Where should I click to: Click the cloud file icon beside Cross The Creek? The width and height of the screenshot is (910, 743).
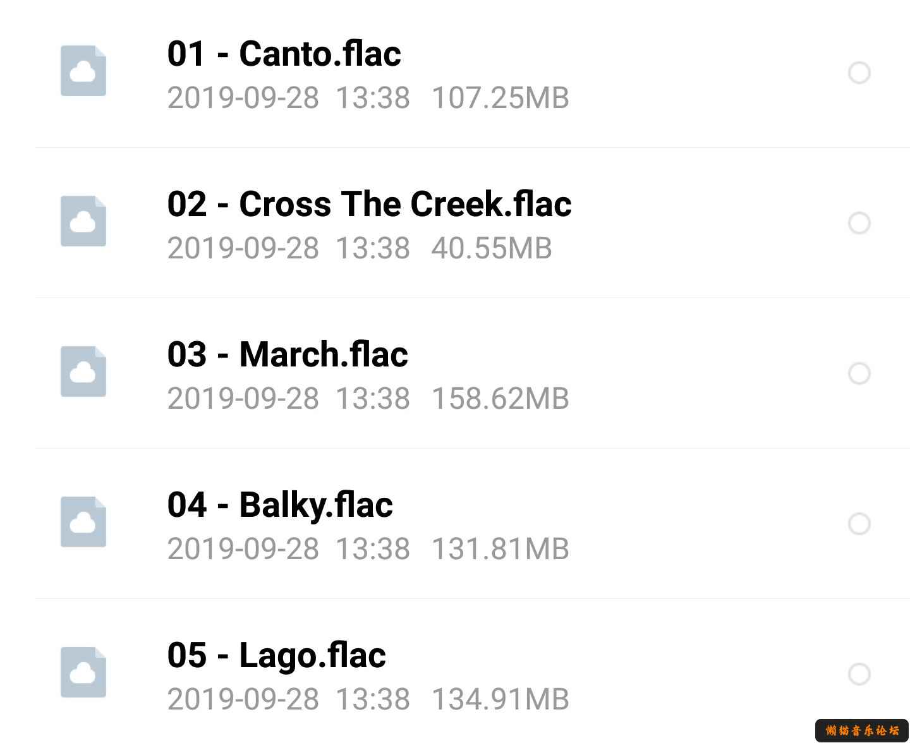83,221
